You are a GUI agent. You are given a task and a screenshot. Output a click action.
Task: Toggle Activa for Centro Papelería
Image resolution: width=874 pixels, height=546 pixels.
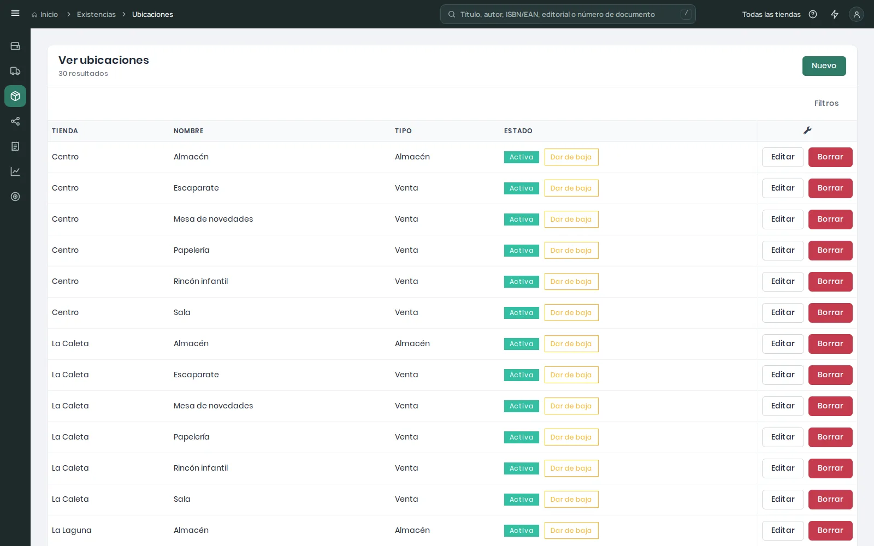(x=522, y=251)
